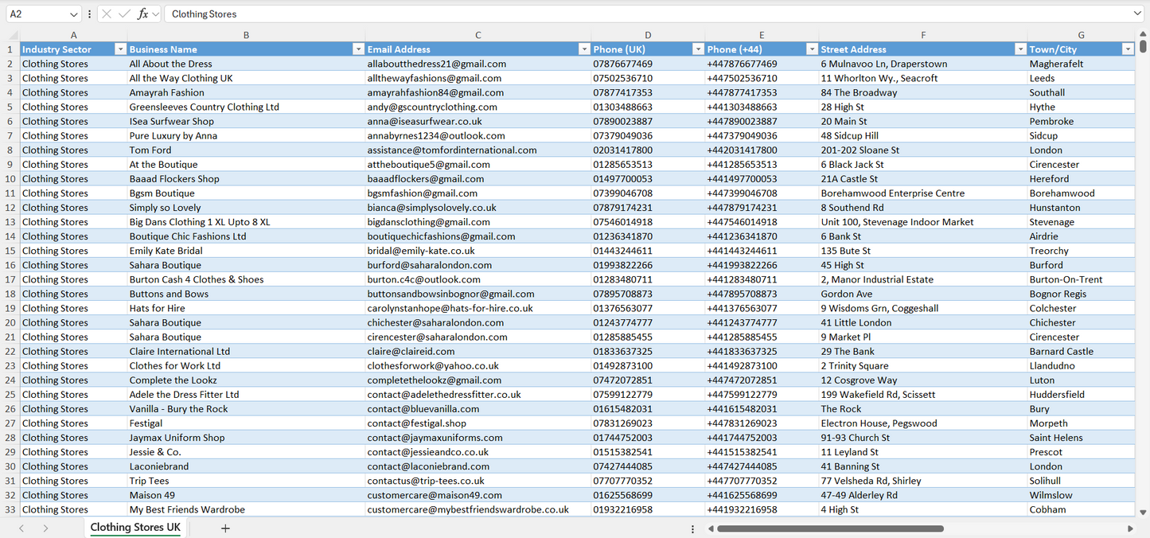Click the cancel entry X icon in formula bar

(x=107, y=14)
